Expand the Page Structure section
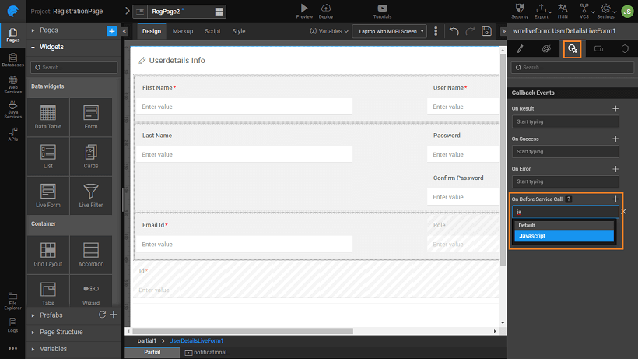This screenshot has width=638, height=359. click(61, 333)
